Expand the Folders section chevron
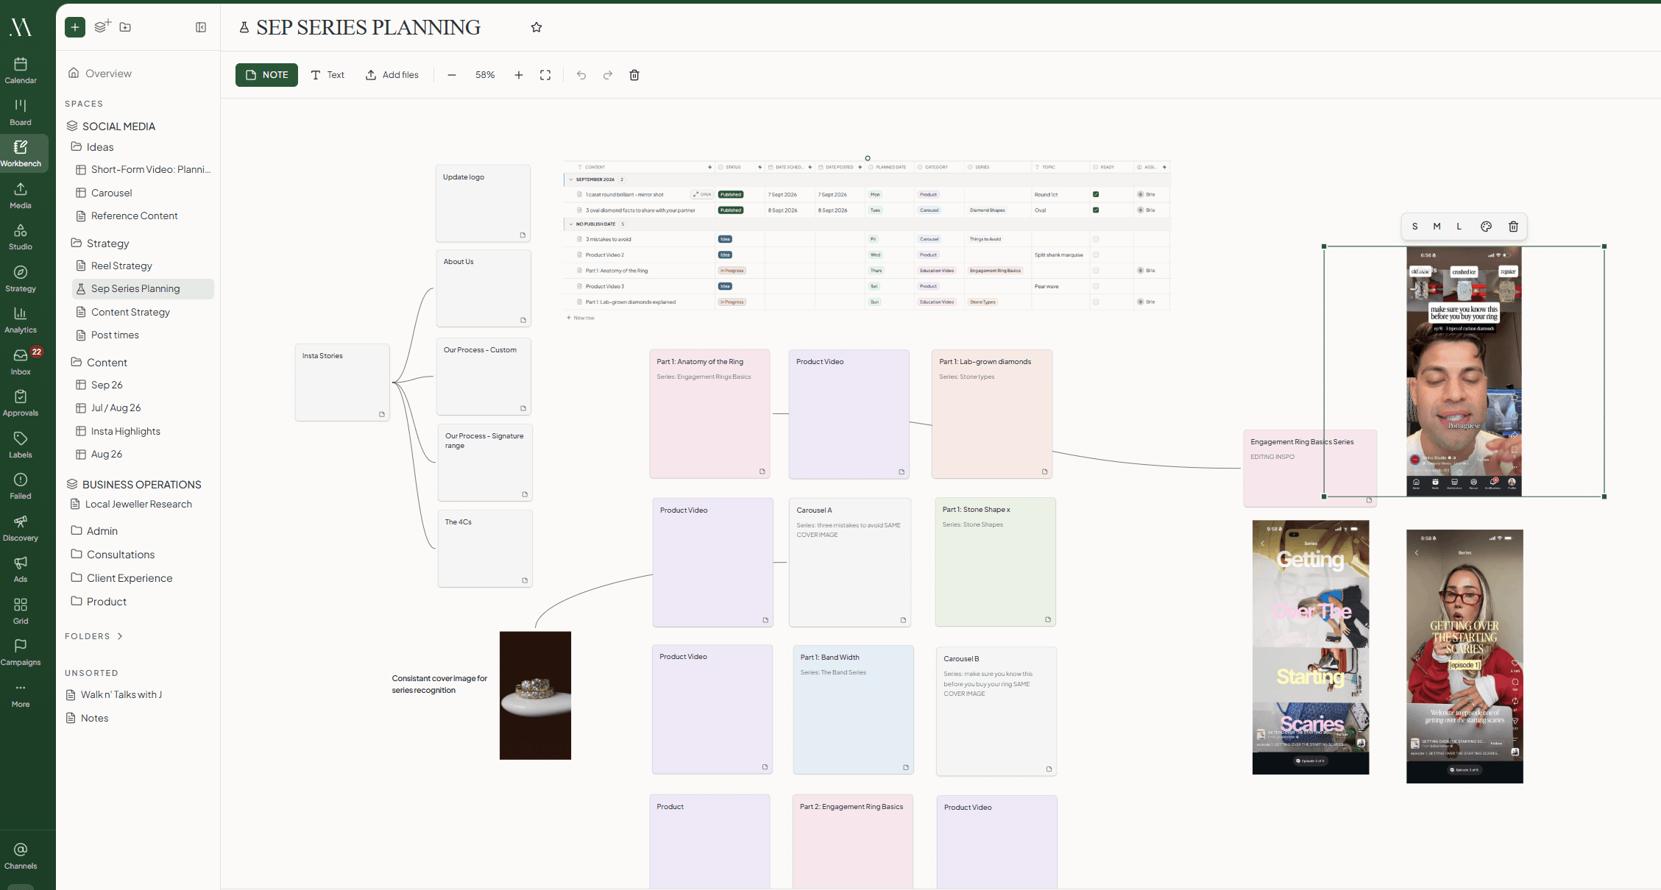The height and width of the screenshot is (890, 1661). 120,636
